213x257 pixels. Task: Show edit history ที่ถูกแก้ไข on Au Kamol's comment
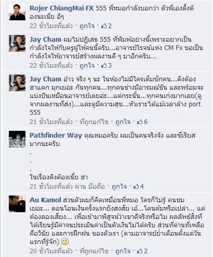(94, 251)
